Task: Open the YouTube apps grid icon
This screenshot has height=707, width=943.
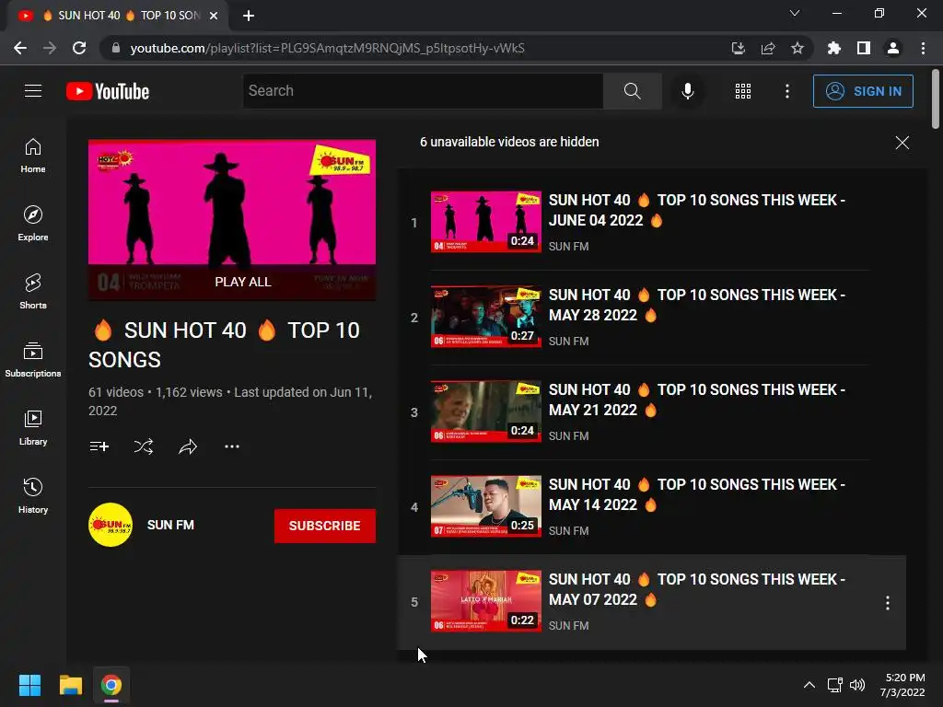Action: pos(743,91)
